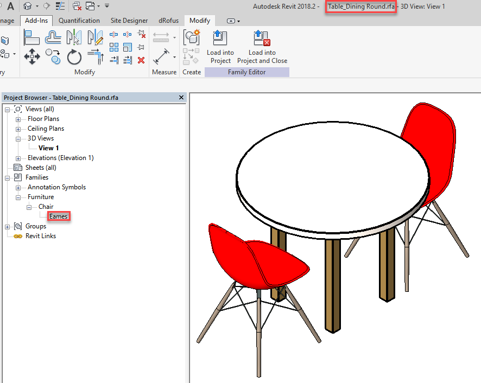Open the Default 3D View icon
The image size is (481, 383).
pos(28,6)
